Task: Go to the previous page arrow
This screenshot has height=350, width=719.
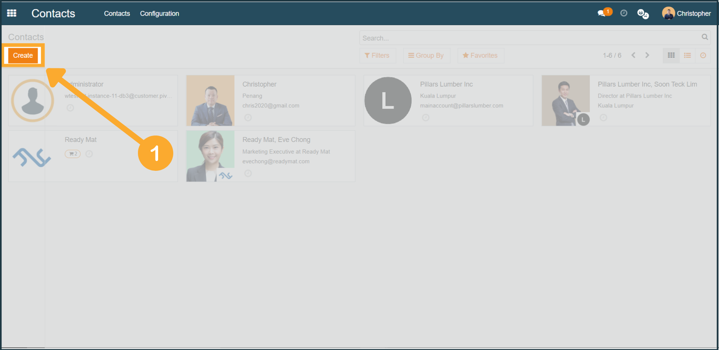Action: [633, 55]
